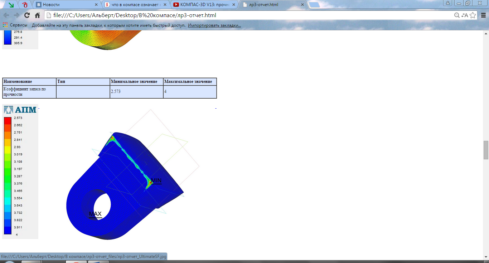Reload the report page
Viewport: 489px width, 263px height.
click(27, 15)
